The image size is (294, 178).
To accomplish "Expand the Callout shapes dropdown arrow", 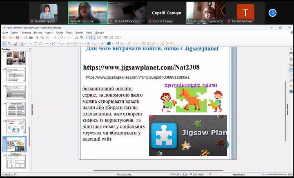I will point(99,44).
